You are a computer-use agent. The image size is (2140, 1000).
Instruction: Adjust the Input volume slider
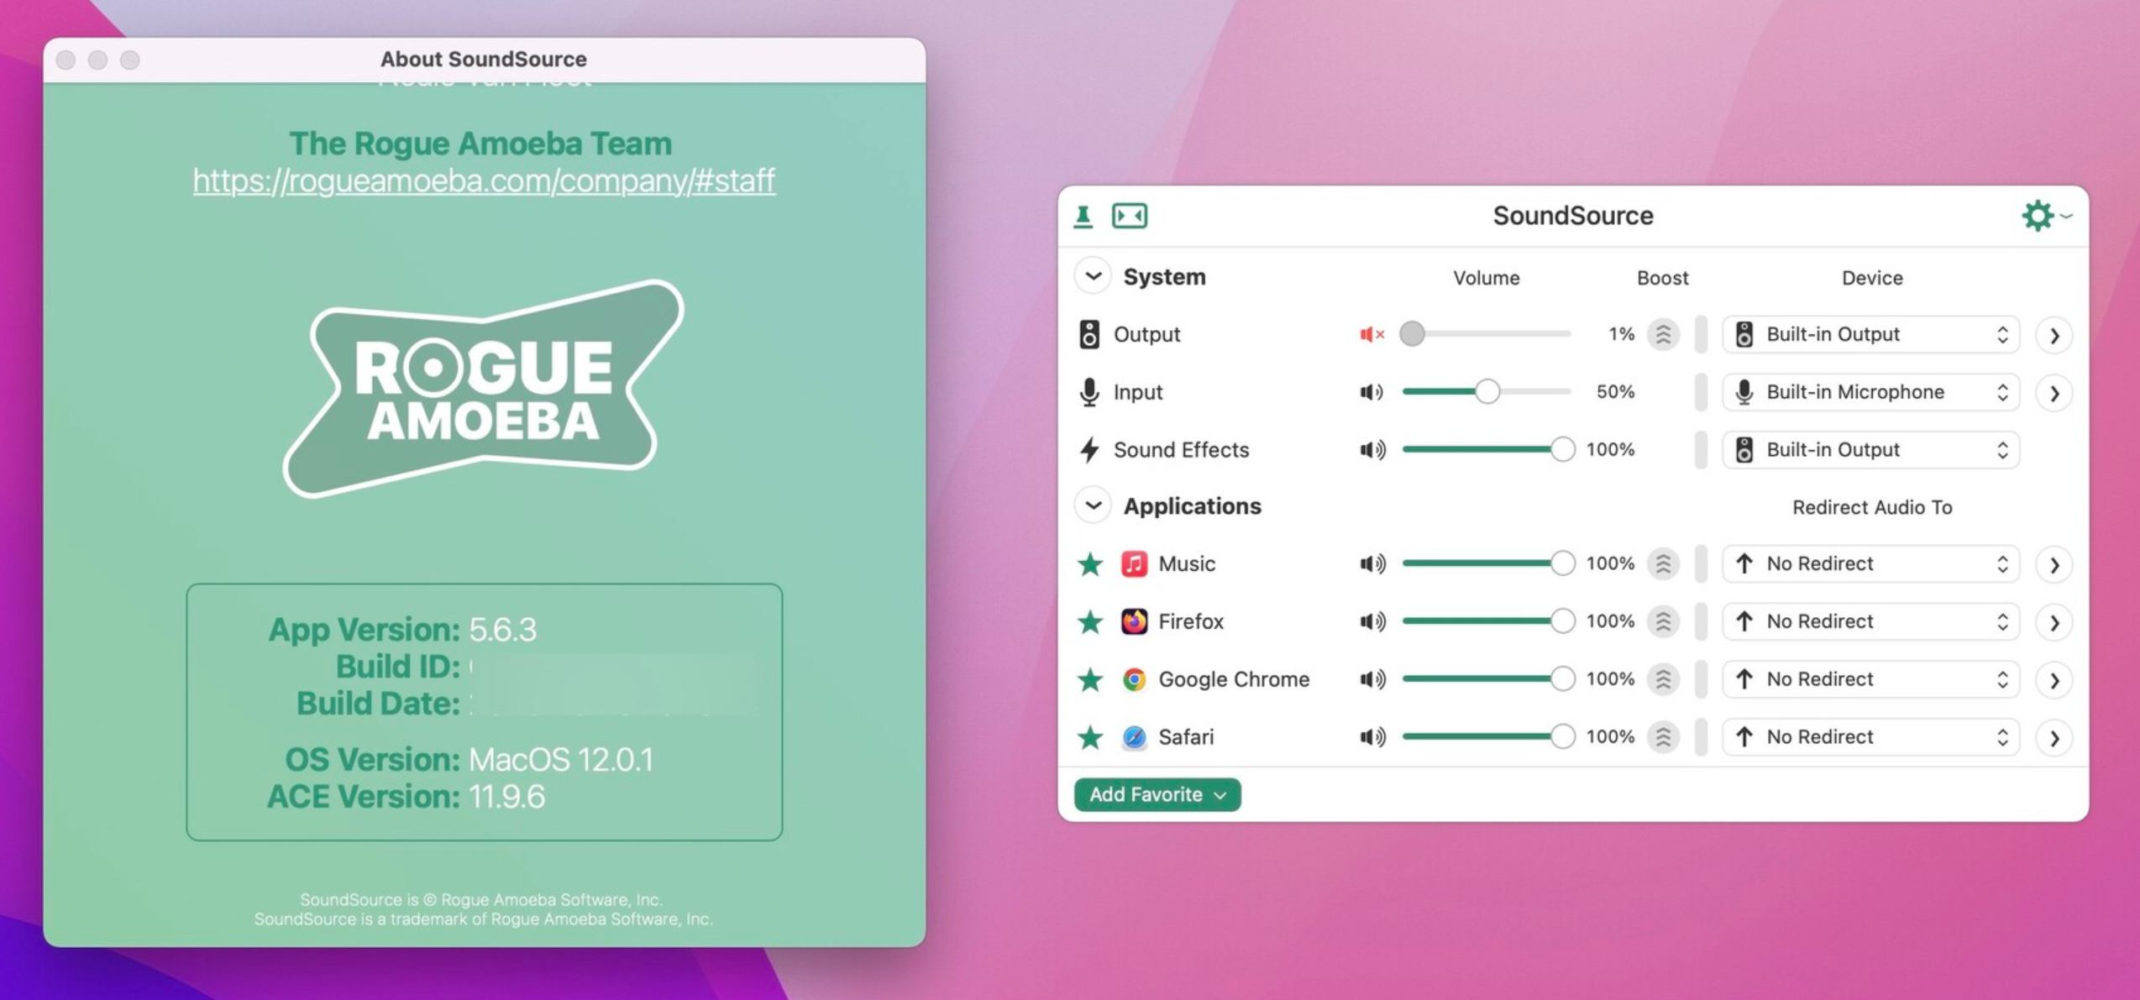point(1486,392)
